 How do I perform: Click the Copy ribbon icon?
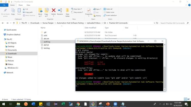[x=13, y=12]
